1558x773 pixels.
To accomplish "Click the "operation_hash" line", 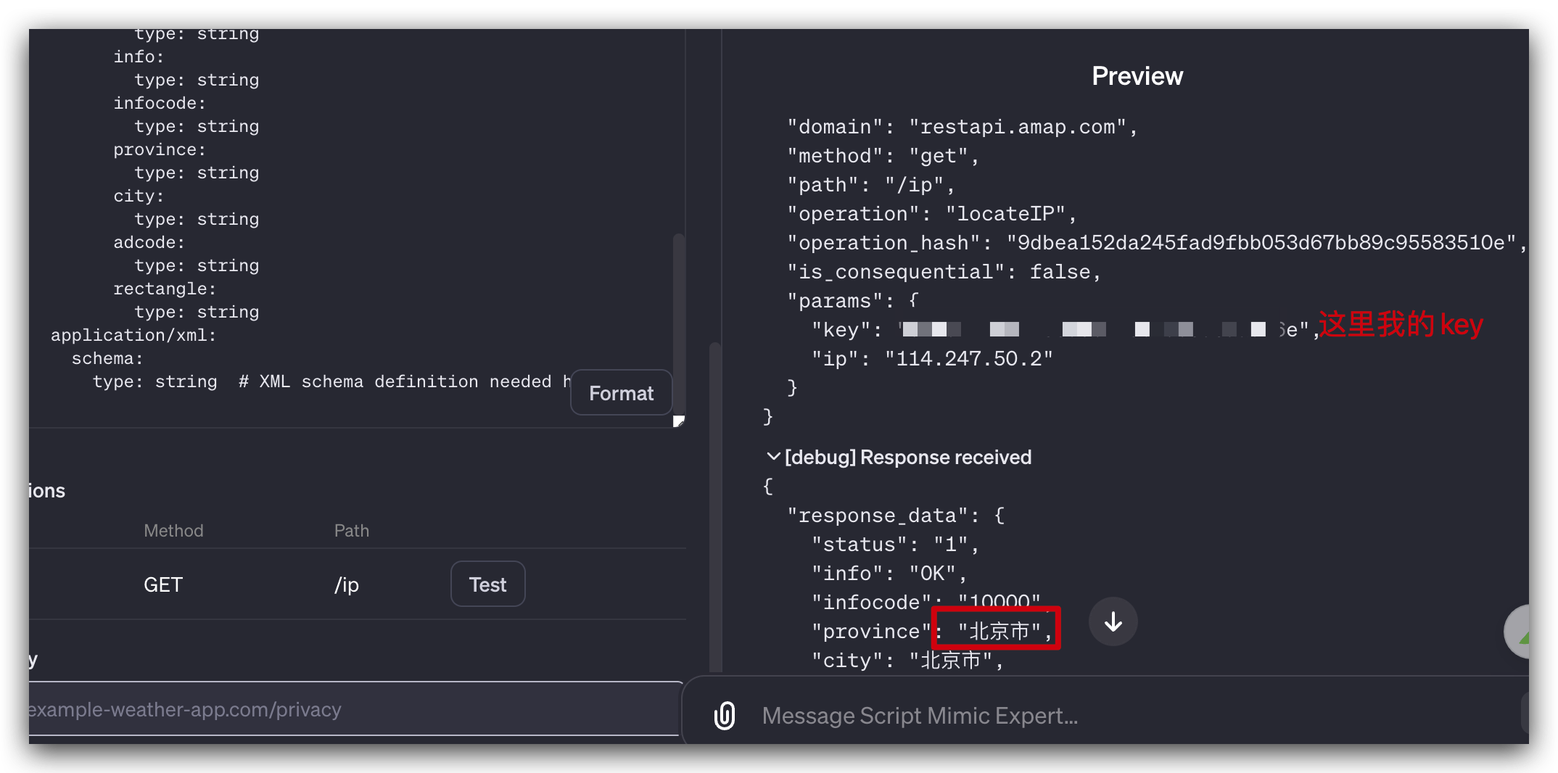I will [x=1158, y=243].
